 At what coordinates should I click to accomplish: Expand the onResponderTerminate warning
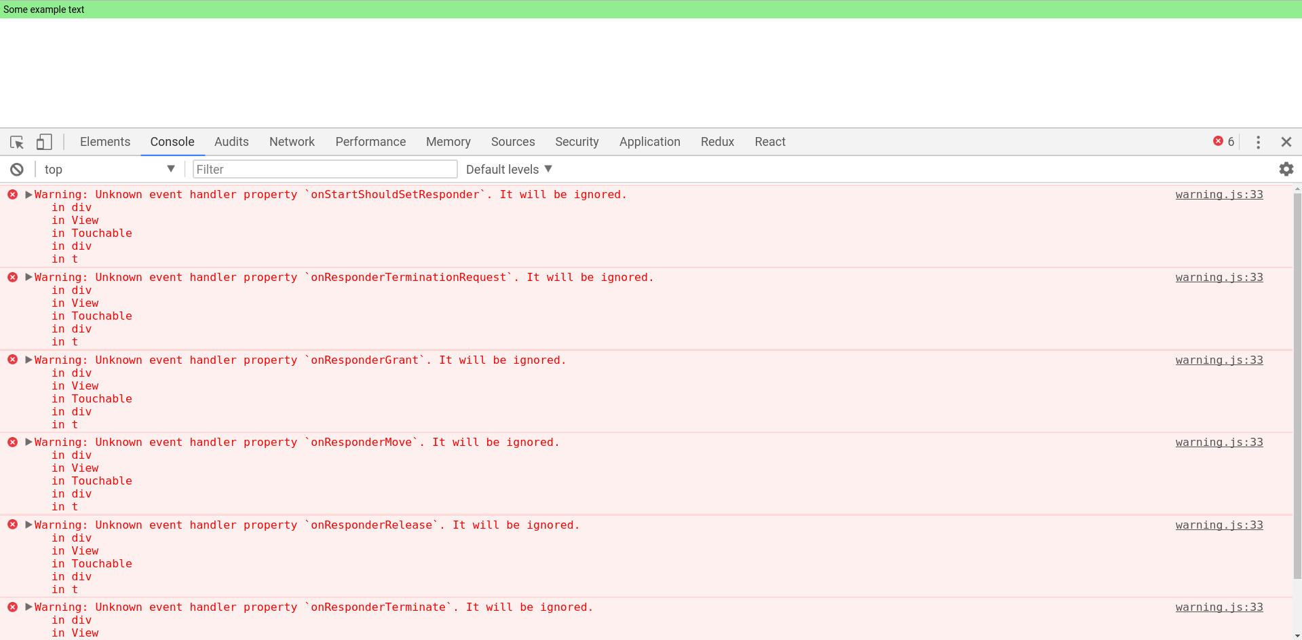(x=28, y=607)
